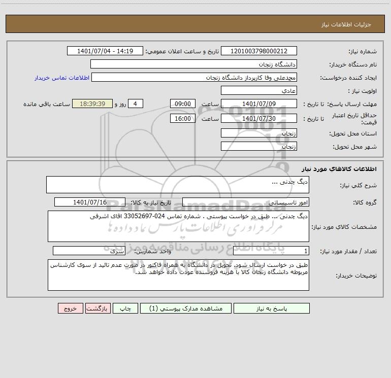Click the priority field 'عادی'
Viewport: 391px width, 378px height.
pos(259,90)
